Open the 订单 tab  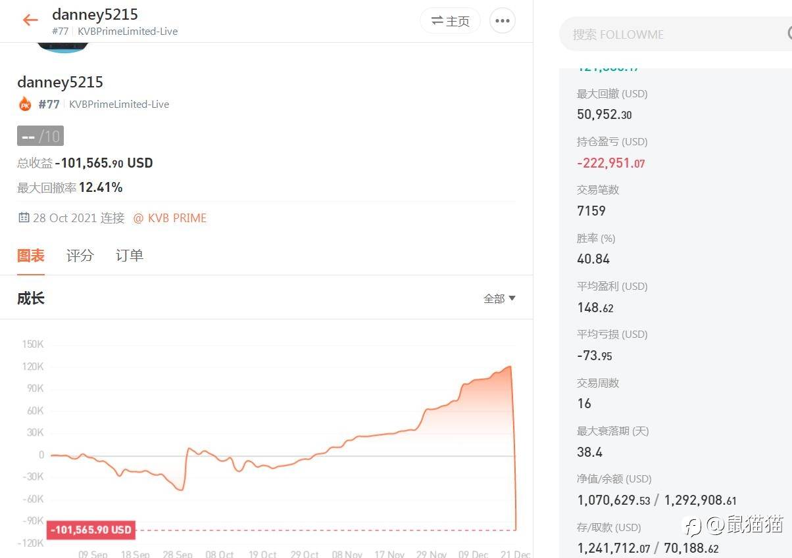point(129,256)
